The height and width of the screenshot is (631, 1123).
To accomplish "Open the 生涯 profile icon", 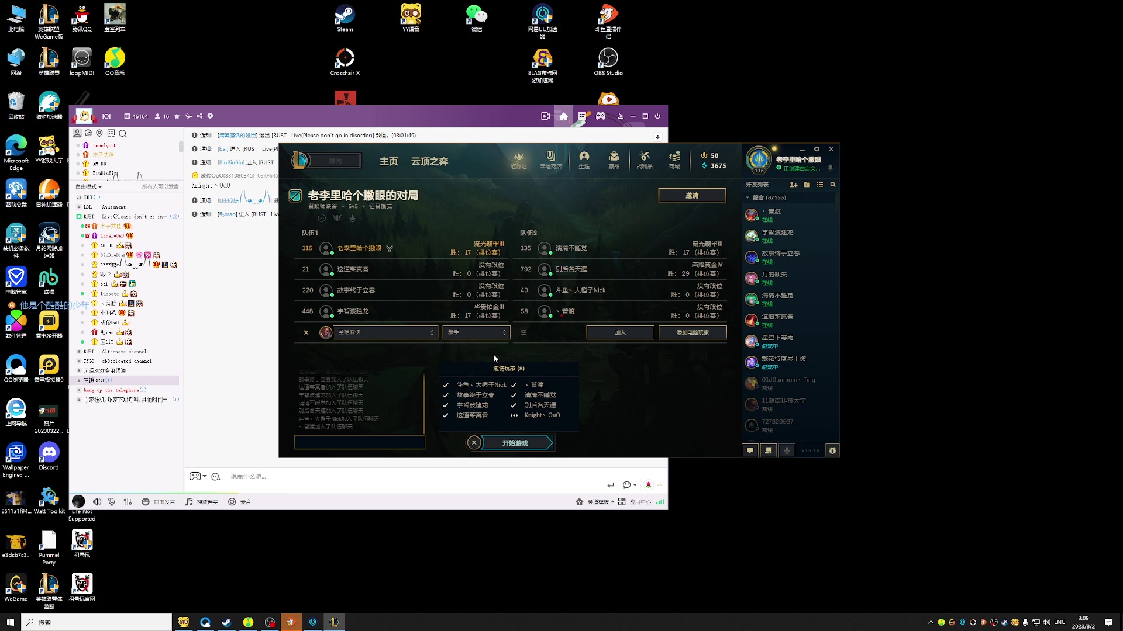I will pyautogui.click(x=584, y=160).
